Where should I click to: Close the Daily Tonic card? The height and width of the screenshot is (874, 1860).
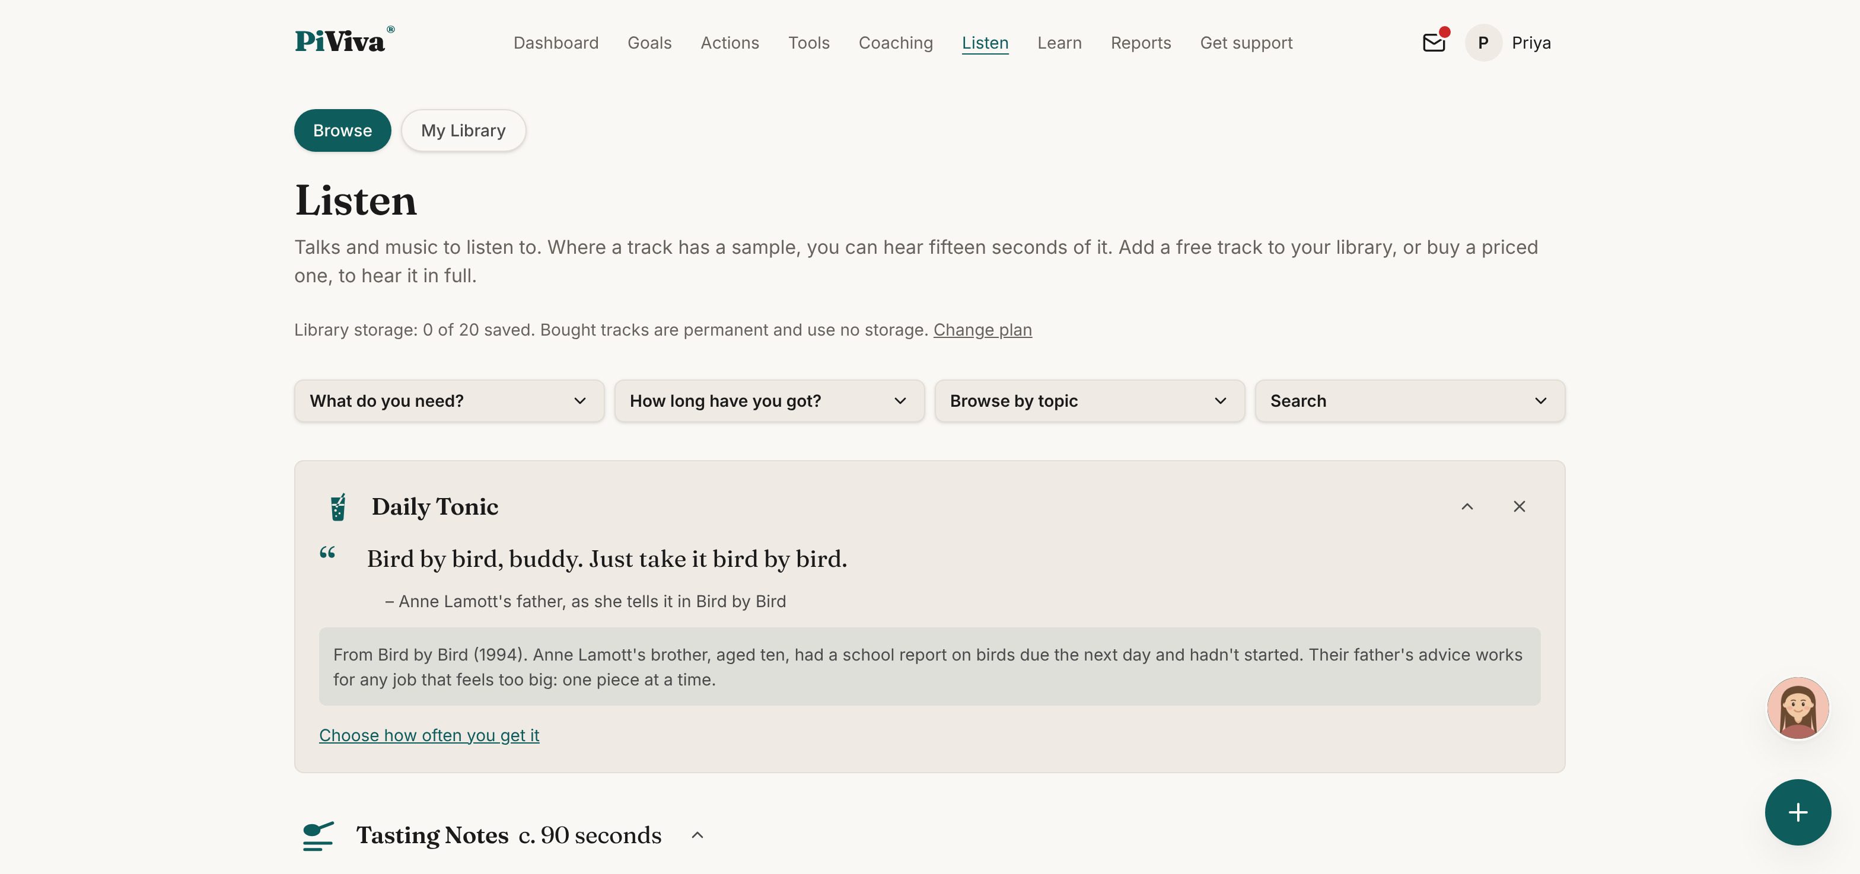(x=1519, y=506)
